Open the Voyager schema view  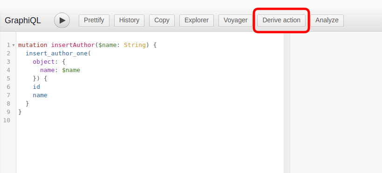[236, 20]
